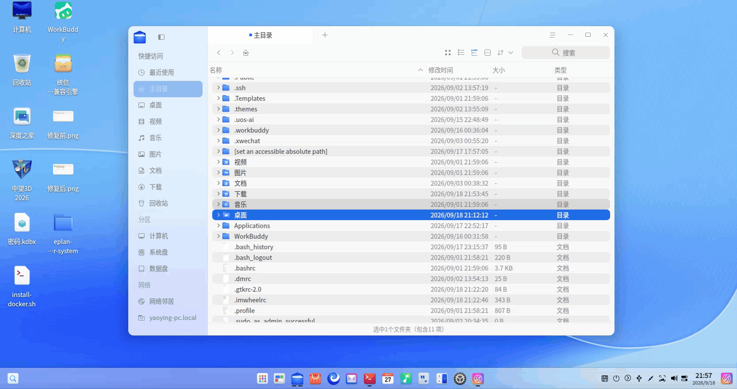Select the .bash_history file row
The width and height of the screenshot is (737, 389).
[411, 247]
